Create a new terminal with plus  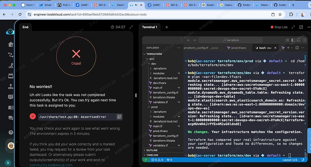288,48
